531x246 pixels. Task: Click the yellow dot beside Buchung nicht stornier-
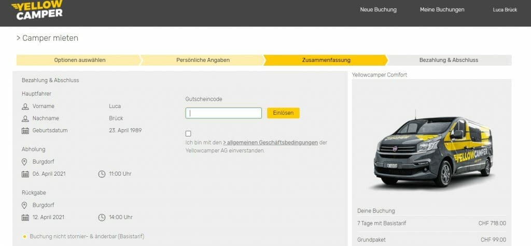[24, 237]
